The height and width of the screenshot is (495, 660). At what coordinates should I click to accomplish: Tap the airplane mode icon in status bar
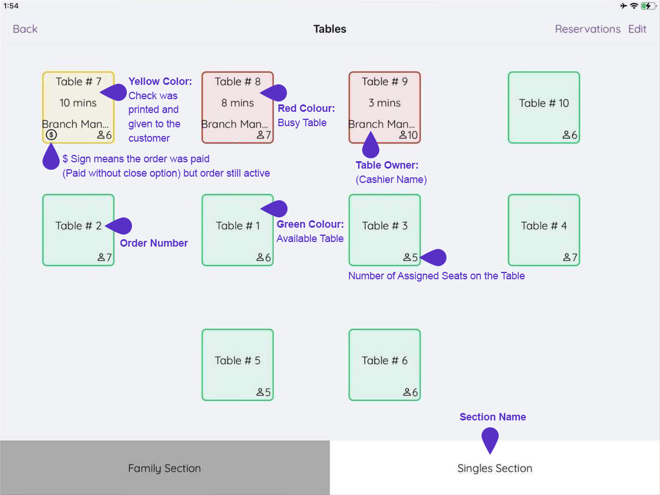623,6
